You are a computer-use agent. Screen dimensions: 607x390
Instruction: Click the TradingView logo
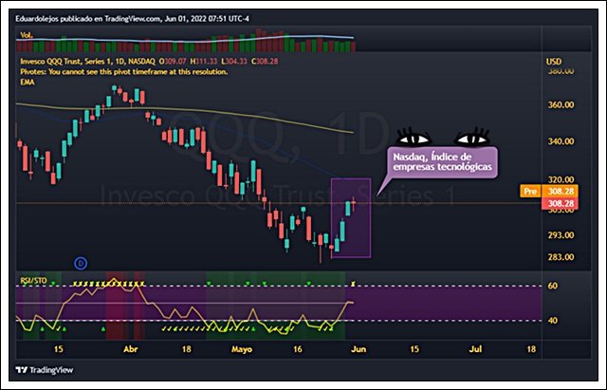click(x=45, y=370)
